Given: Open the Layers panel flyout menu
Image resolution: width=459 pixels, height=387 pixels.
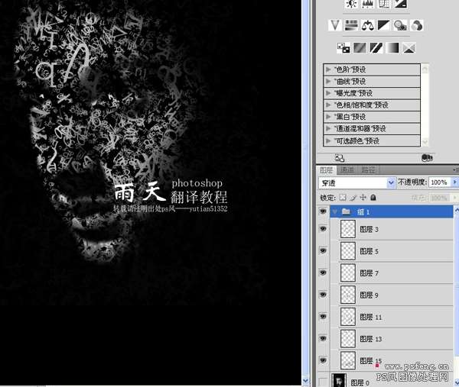Looking at the screenshot, I should (456, 169).
